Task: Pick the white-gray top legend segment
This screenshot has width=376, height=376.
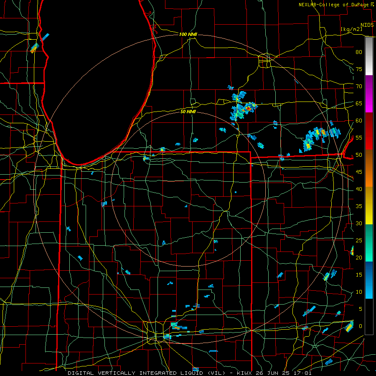Action: click(x=369, y=56)
